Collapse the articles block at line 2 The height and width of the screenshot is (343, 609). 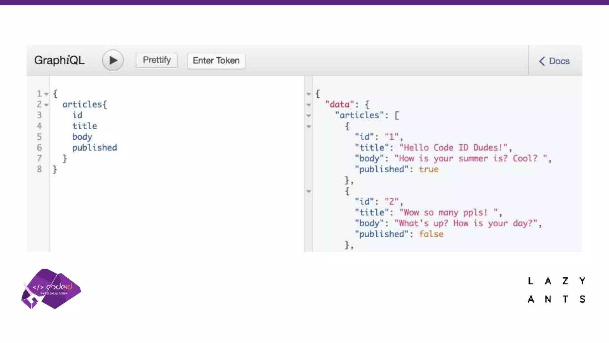click(x=46, y=105)
